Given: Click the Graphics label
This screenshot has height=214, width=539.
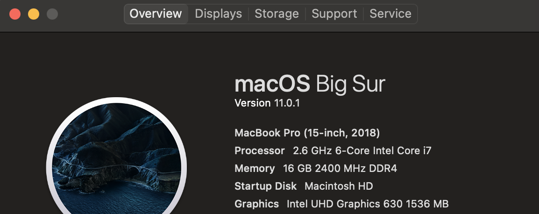Looking at the screenshot, I should (x=256, y=204).
